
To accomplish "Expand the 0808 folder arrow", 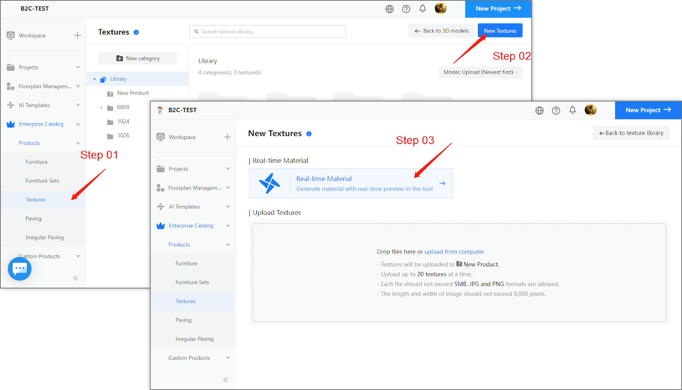I will click(101, 107).
